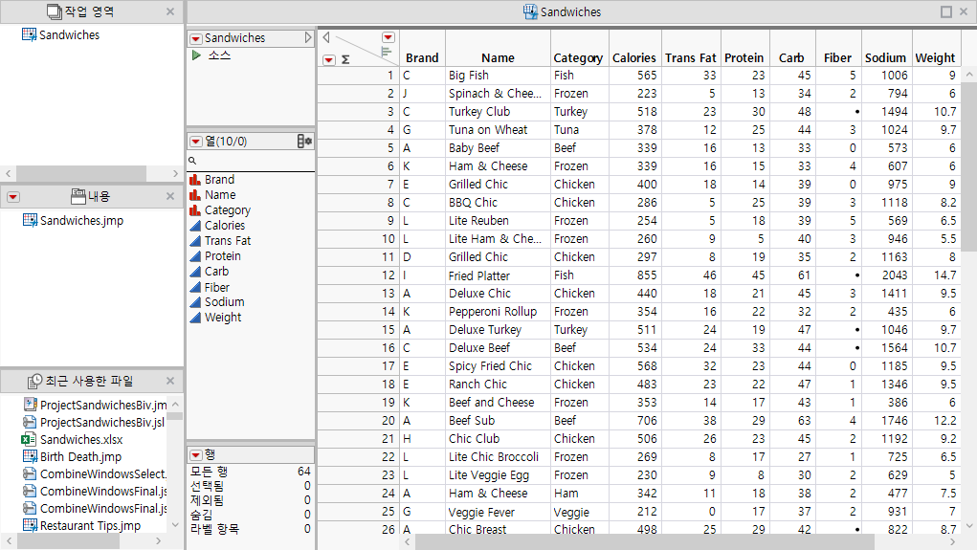Focus the column search field
Image resolution: width=977 pixels, height=550 pixels.
click(251, 161)
